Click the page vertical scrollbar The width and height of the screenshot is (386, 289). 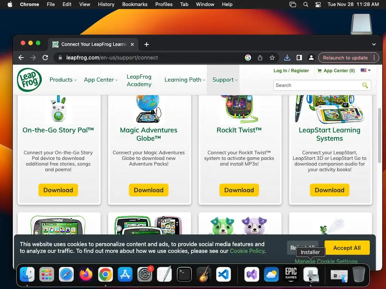(x=380, y=135)
